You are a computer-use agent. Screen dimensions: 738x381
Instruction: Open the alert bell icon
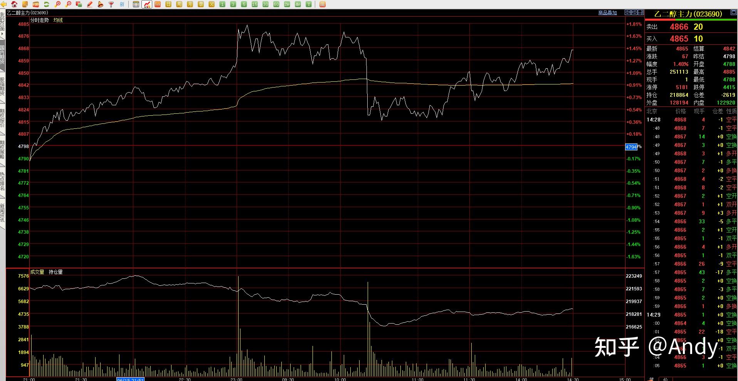tap(100, 4)
